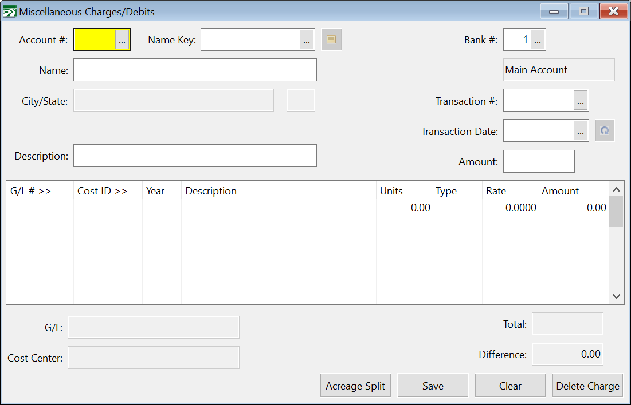Open Name Key lookup ellipsis button
This screenshot has width=631, height=405.
(x=307, y=40)
